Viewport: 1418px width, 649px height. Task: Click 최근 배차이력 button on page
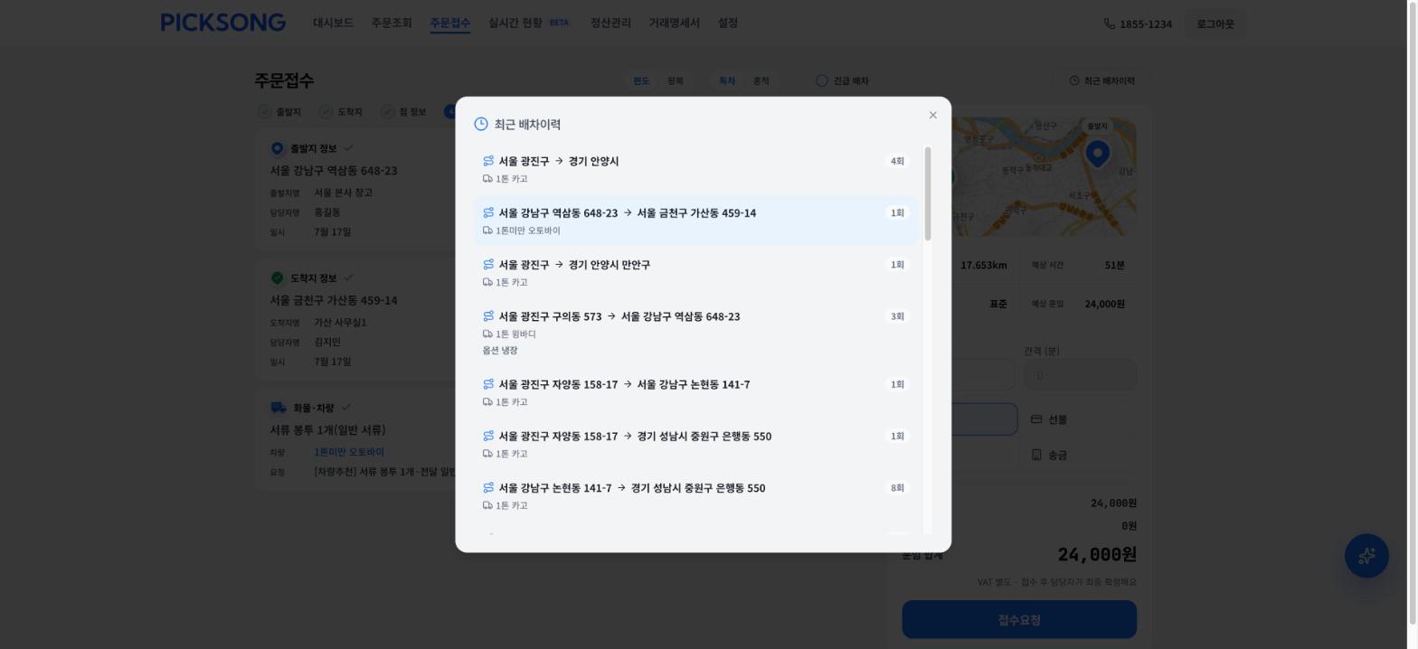[1101, 80]
